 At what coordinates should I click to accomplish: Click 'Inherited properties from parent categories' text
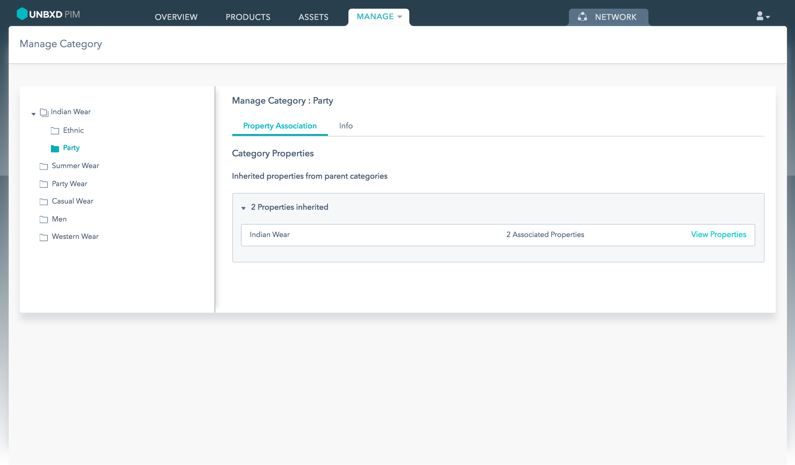click(310, 176)
